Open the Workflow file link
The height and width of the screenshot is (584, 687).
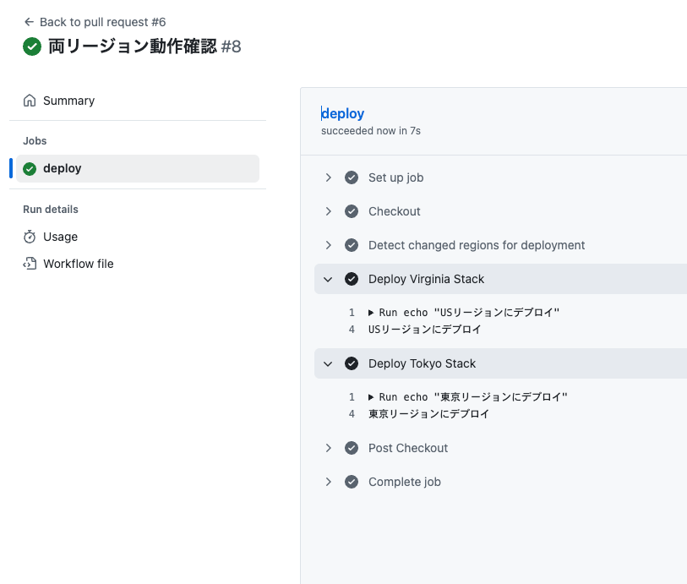pyautogui.click(x=78, y=264)
